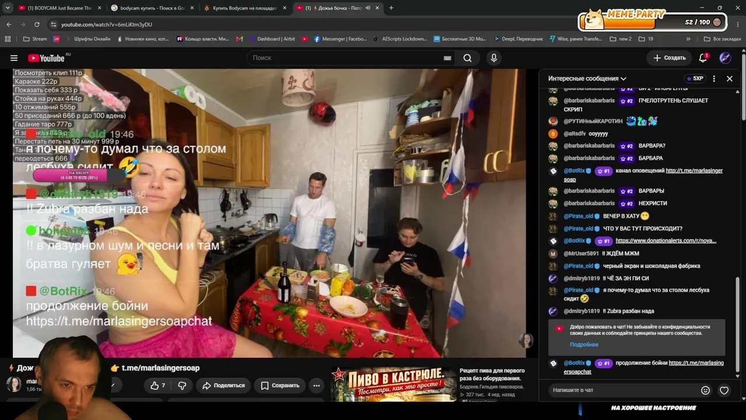Click the Поделиться share button
Screen dimensions: 746x420
click(x=224, y=385)
